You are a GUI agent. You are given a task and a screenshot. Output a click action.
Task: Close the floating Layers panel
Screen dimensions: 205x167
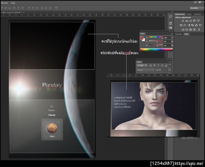pos(170,60)
